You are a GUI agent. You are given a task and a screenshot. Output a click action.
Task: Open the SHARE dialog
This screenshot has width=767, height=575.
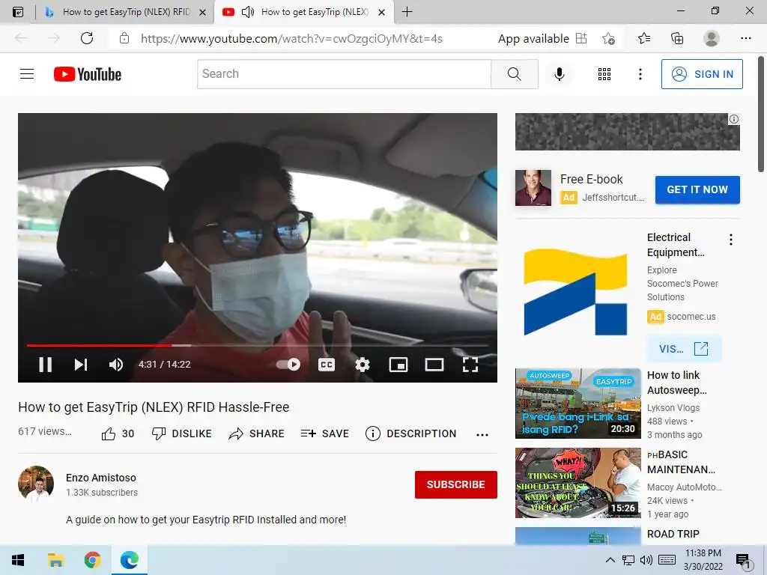256,433
